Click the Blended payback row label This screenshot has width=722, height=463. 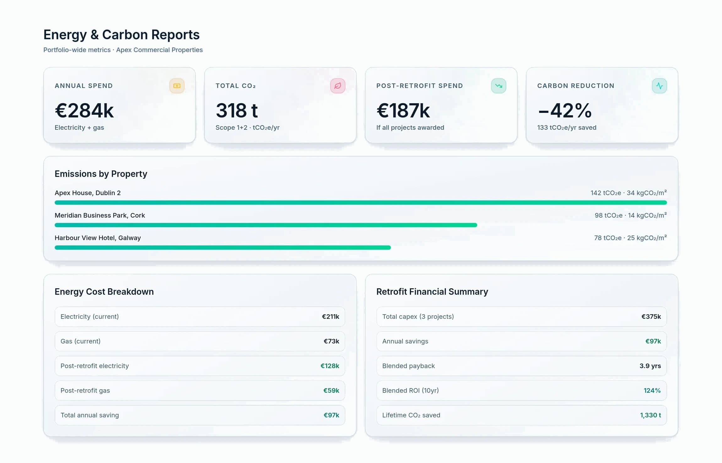[408, 366]
